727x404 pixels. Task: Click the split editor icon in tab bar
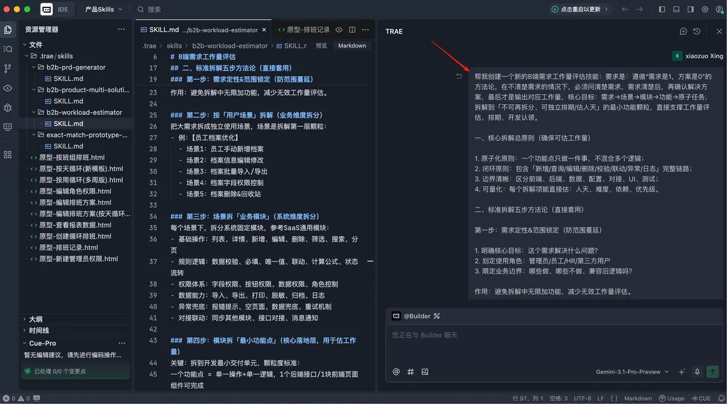[x=351, y=30]
